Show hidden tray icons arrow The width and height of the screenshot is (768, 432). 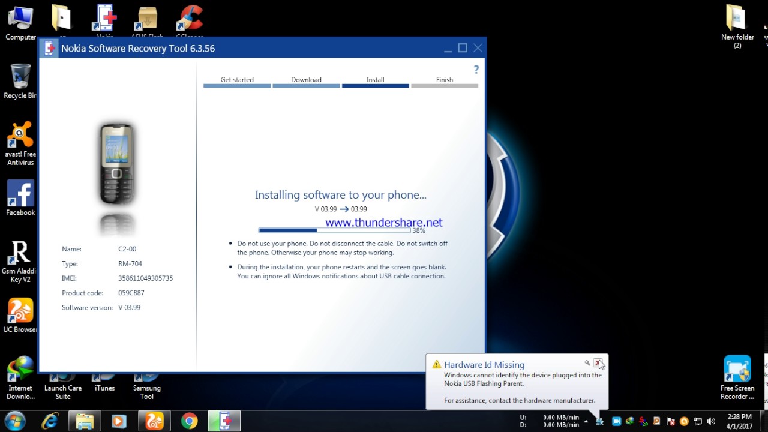coord(586,421)
